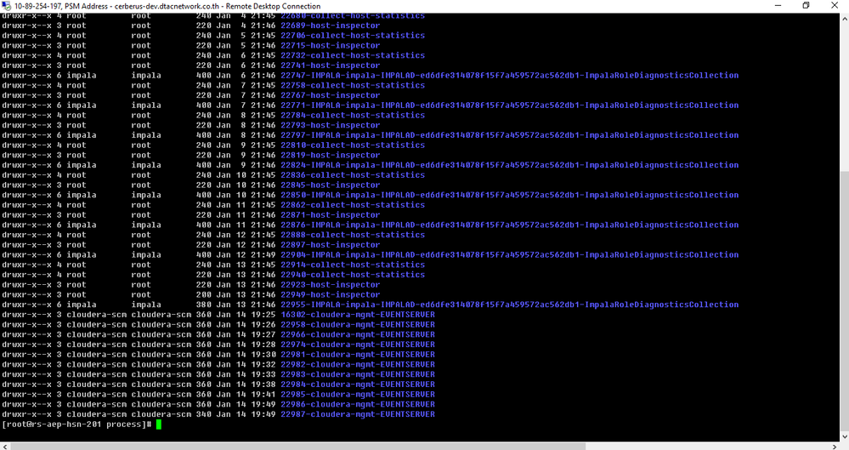Select 22845-host-inspector entry

[x=331, y=185]
